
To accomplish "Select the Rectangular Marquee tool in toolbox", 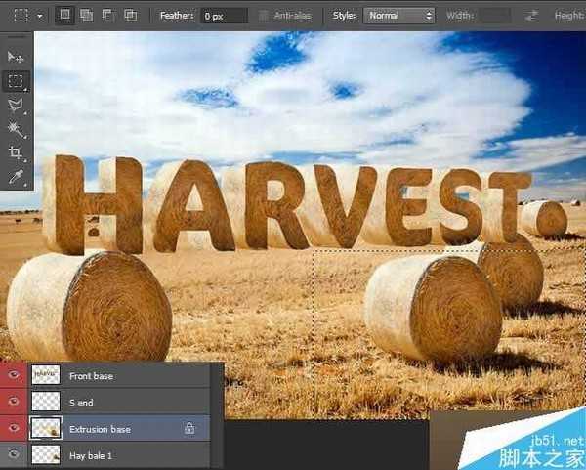I will point(16,81).
